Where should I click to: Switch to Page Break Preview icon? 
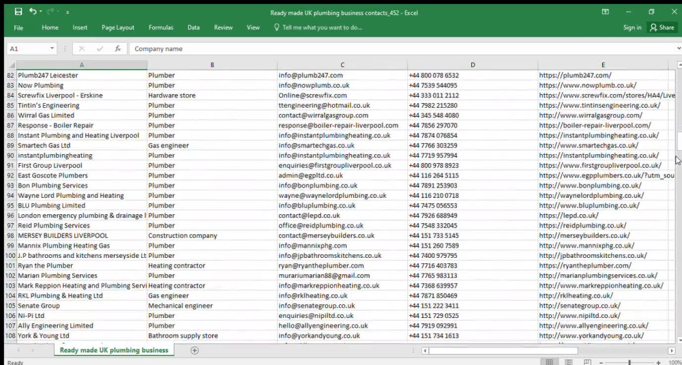pos(588,362)
